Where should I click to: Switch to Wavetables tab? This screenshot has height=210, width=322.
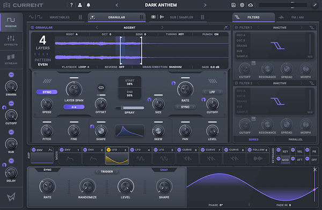pyautogui.click(x=60, y=18)
